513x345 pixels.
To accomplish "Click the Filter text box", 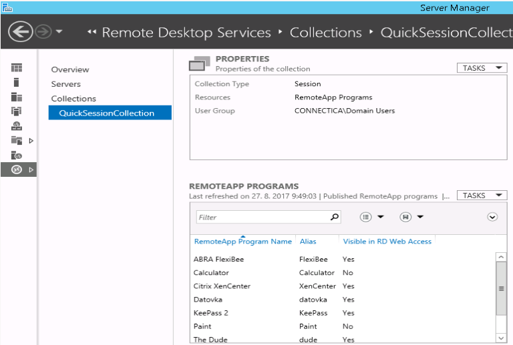I will click(269, 217).
